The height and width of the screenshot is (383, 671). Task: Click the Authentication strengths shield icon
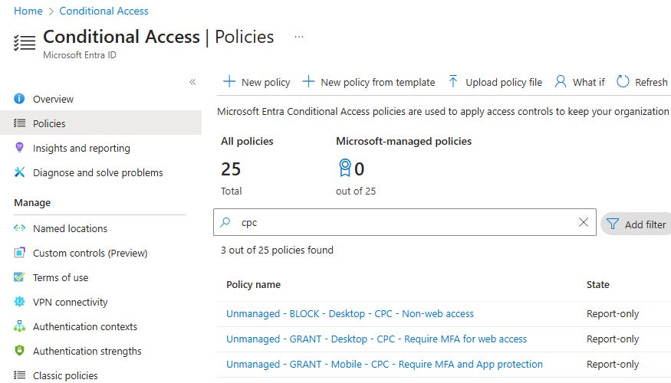(20, 351)
